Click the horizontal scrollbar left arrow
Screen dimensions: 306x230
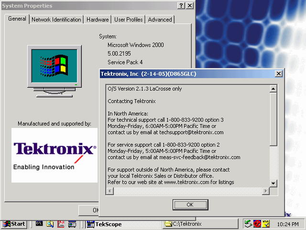click(110, 191)
